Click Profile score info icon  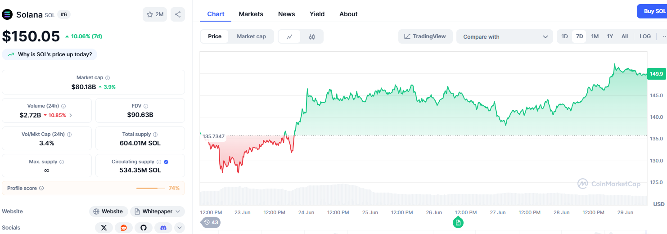41,188
